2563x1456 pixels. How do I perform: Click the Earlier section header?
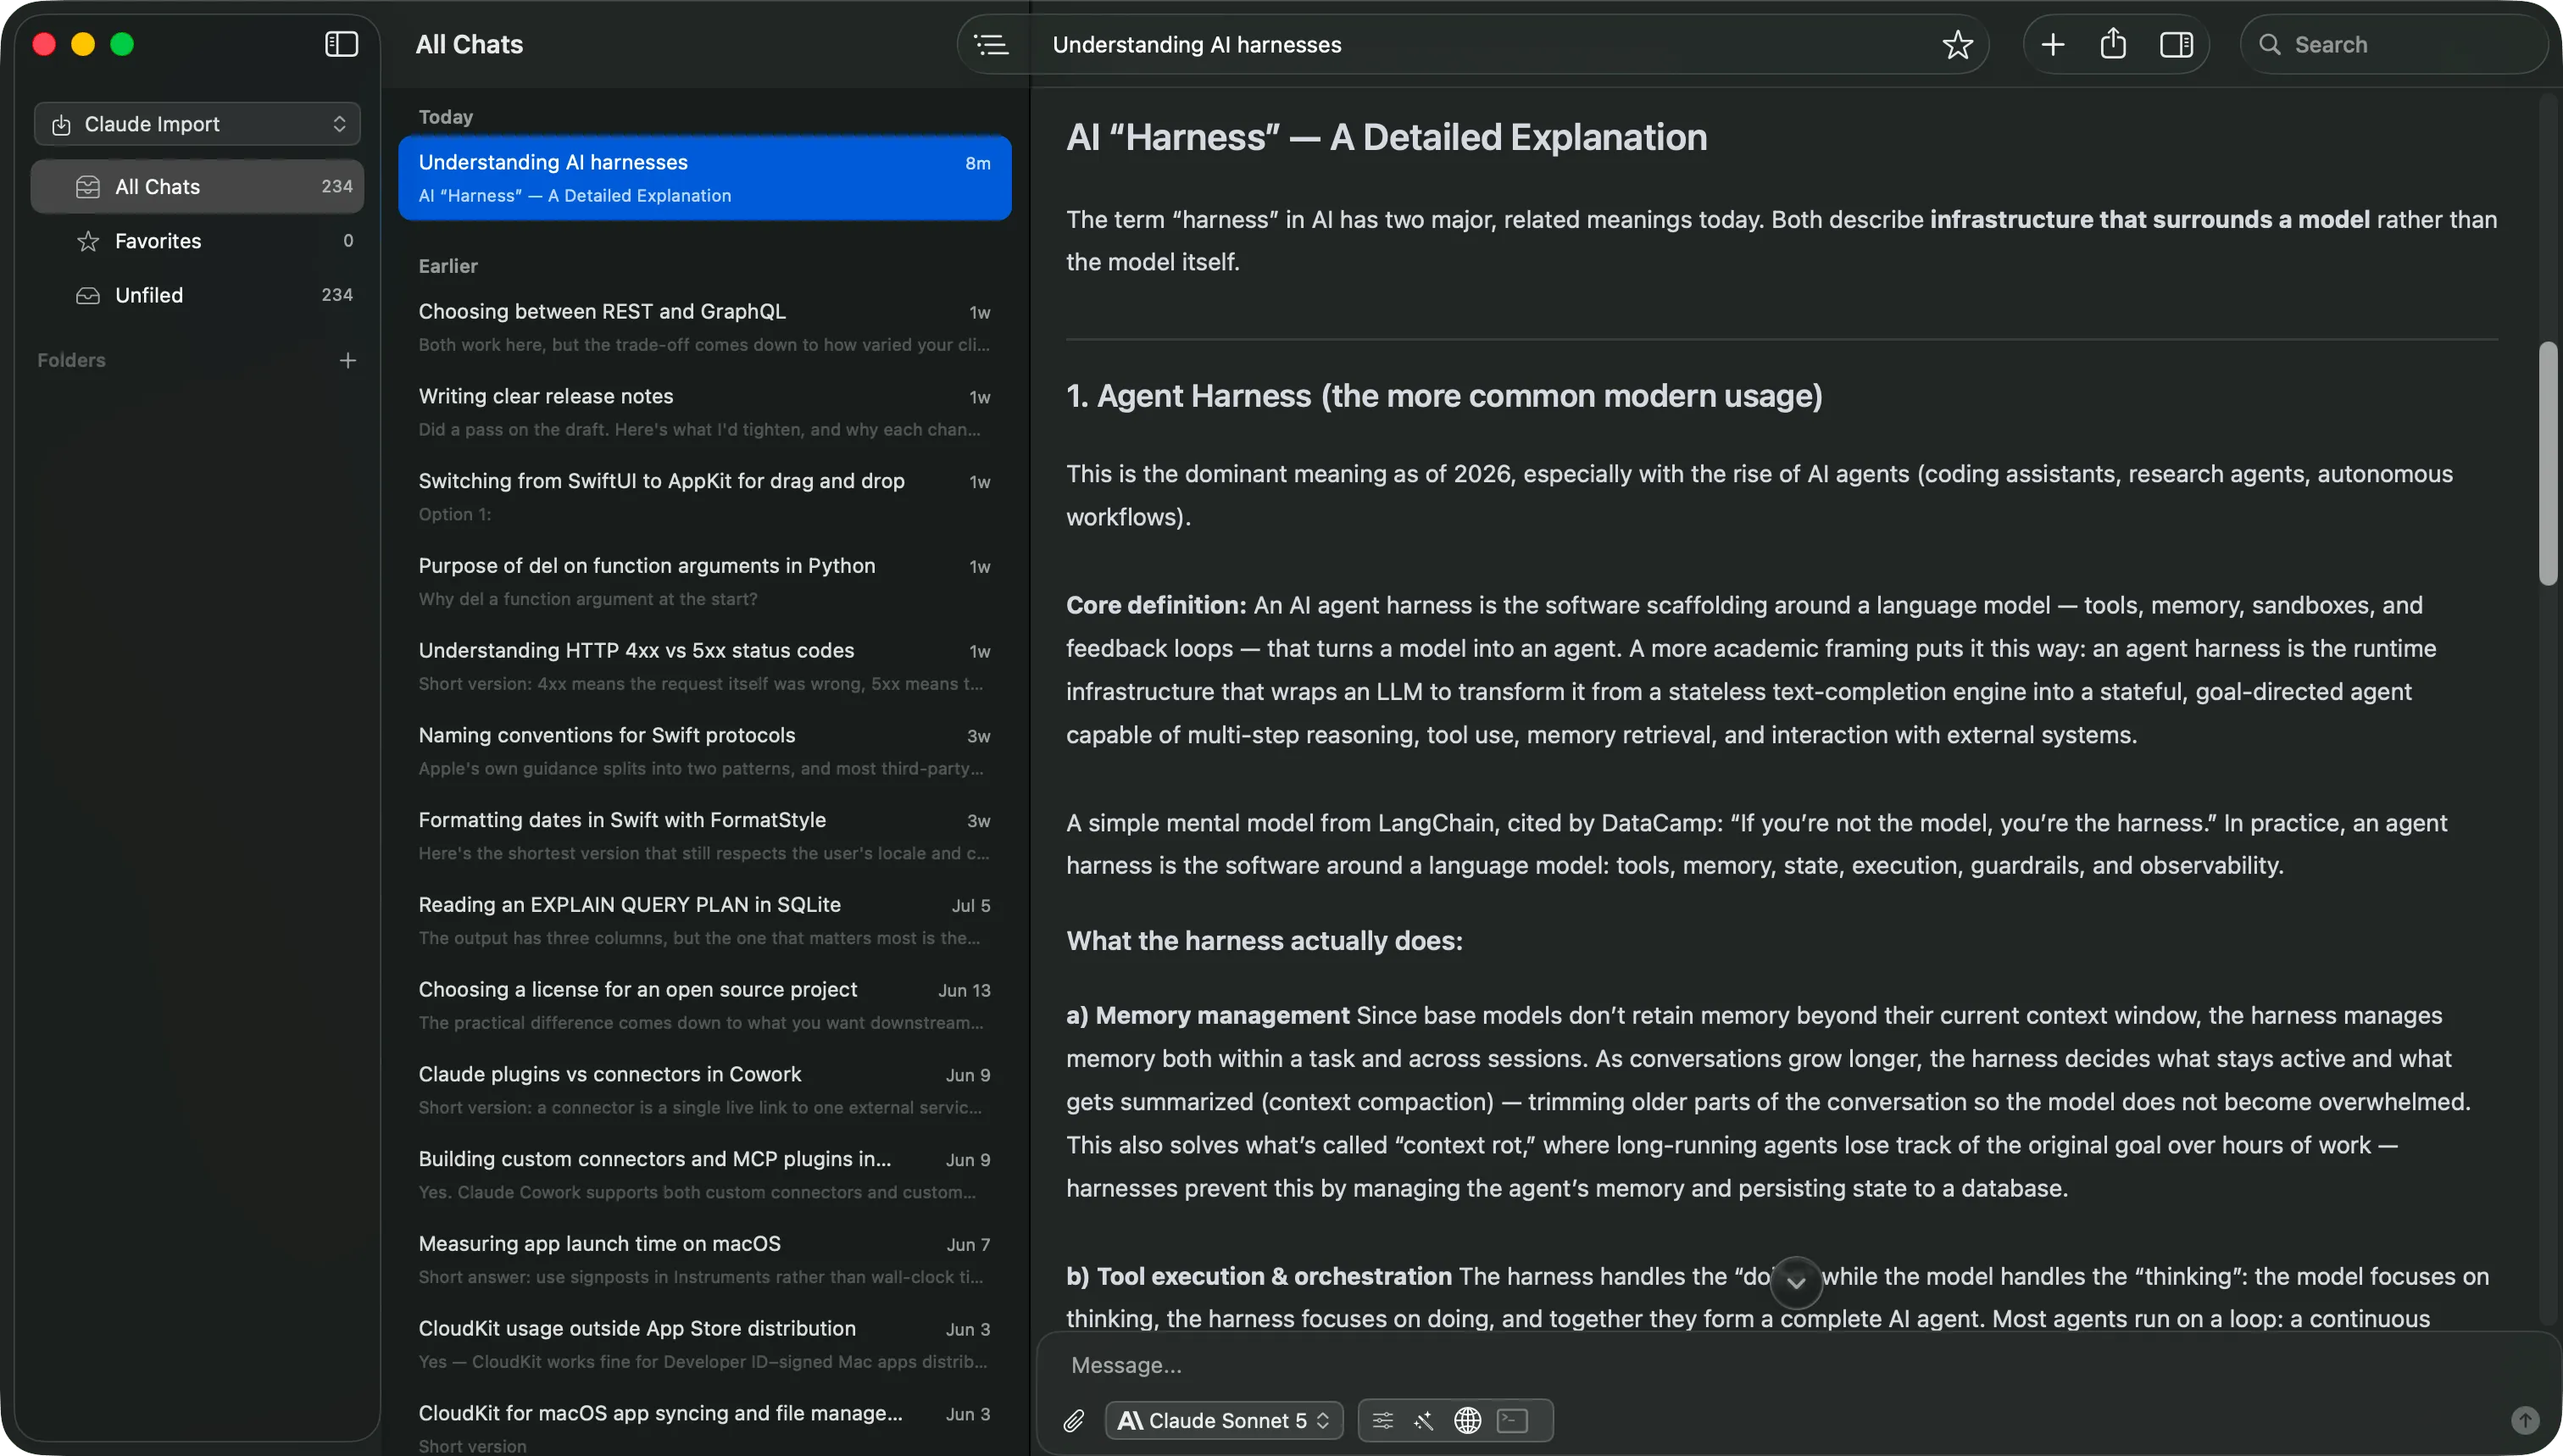tap(448, 266)
